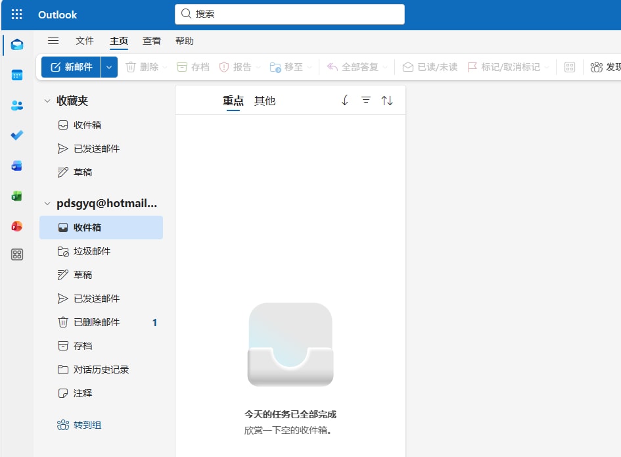Viewport: 621px width, 457px height.
Task: Launch Excel from the left app rail
Action: pyautogui.click(x=17, y=196)
